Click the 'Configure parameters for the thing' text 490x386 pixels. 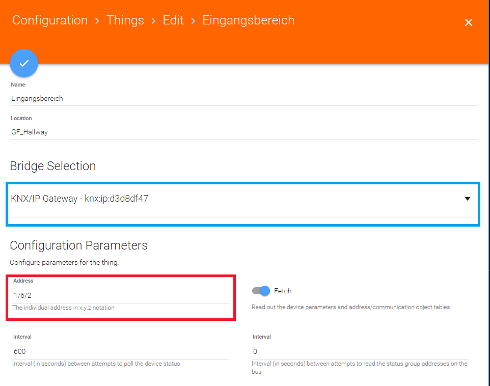click(x=64, y=263)
